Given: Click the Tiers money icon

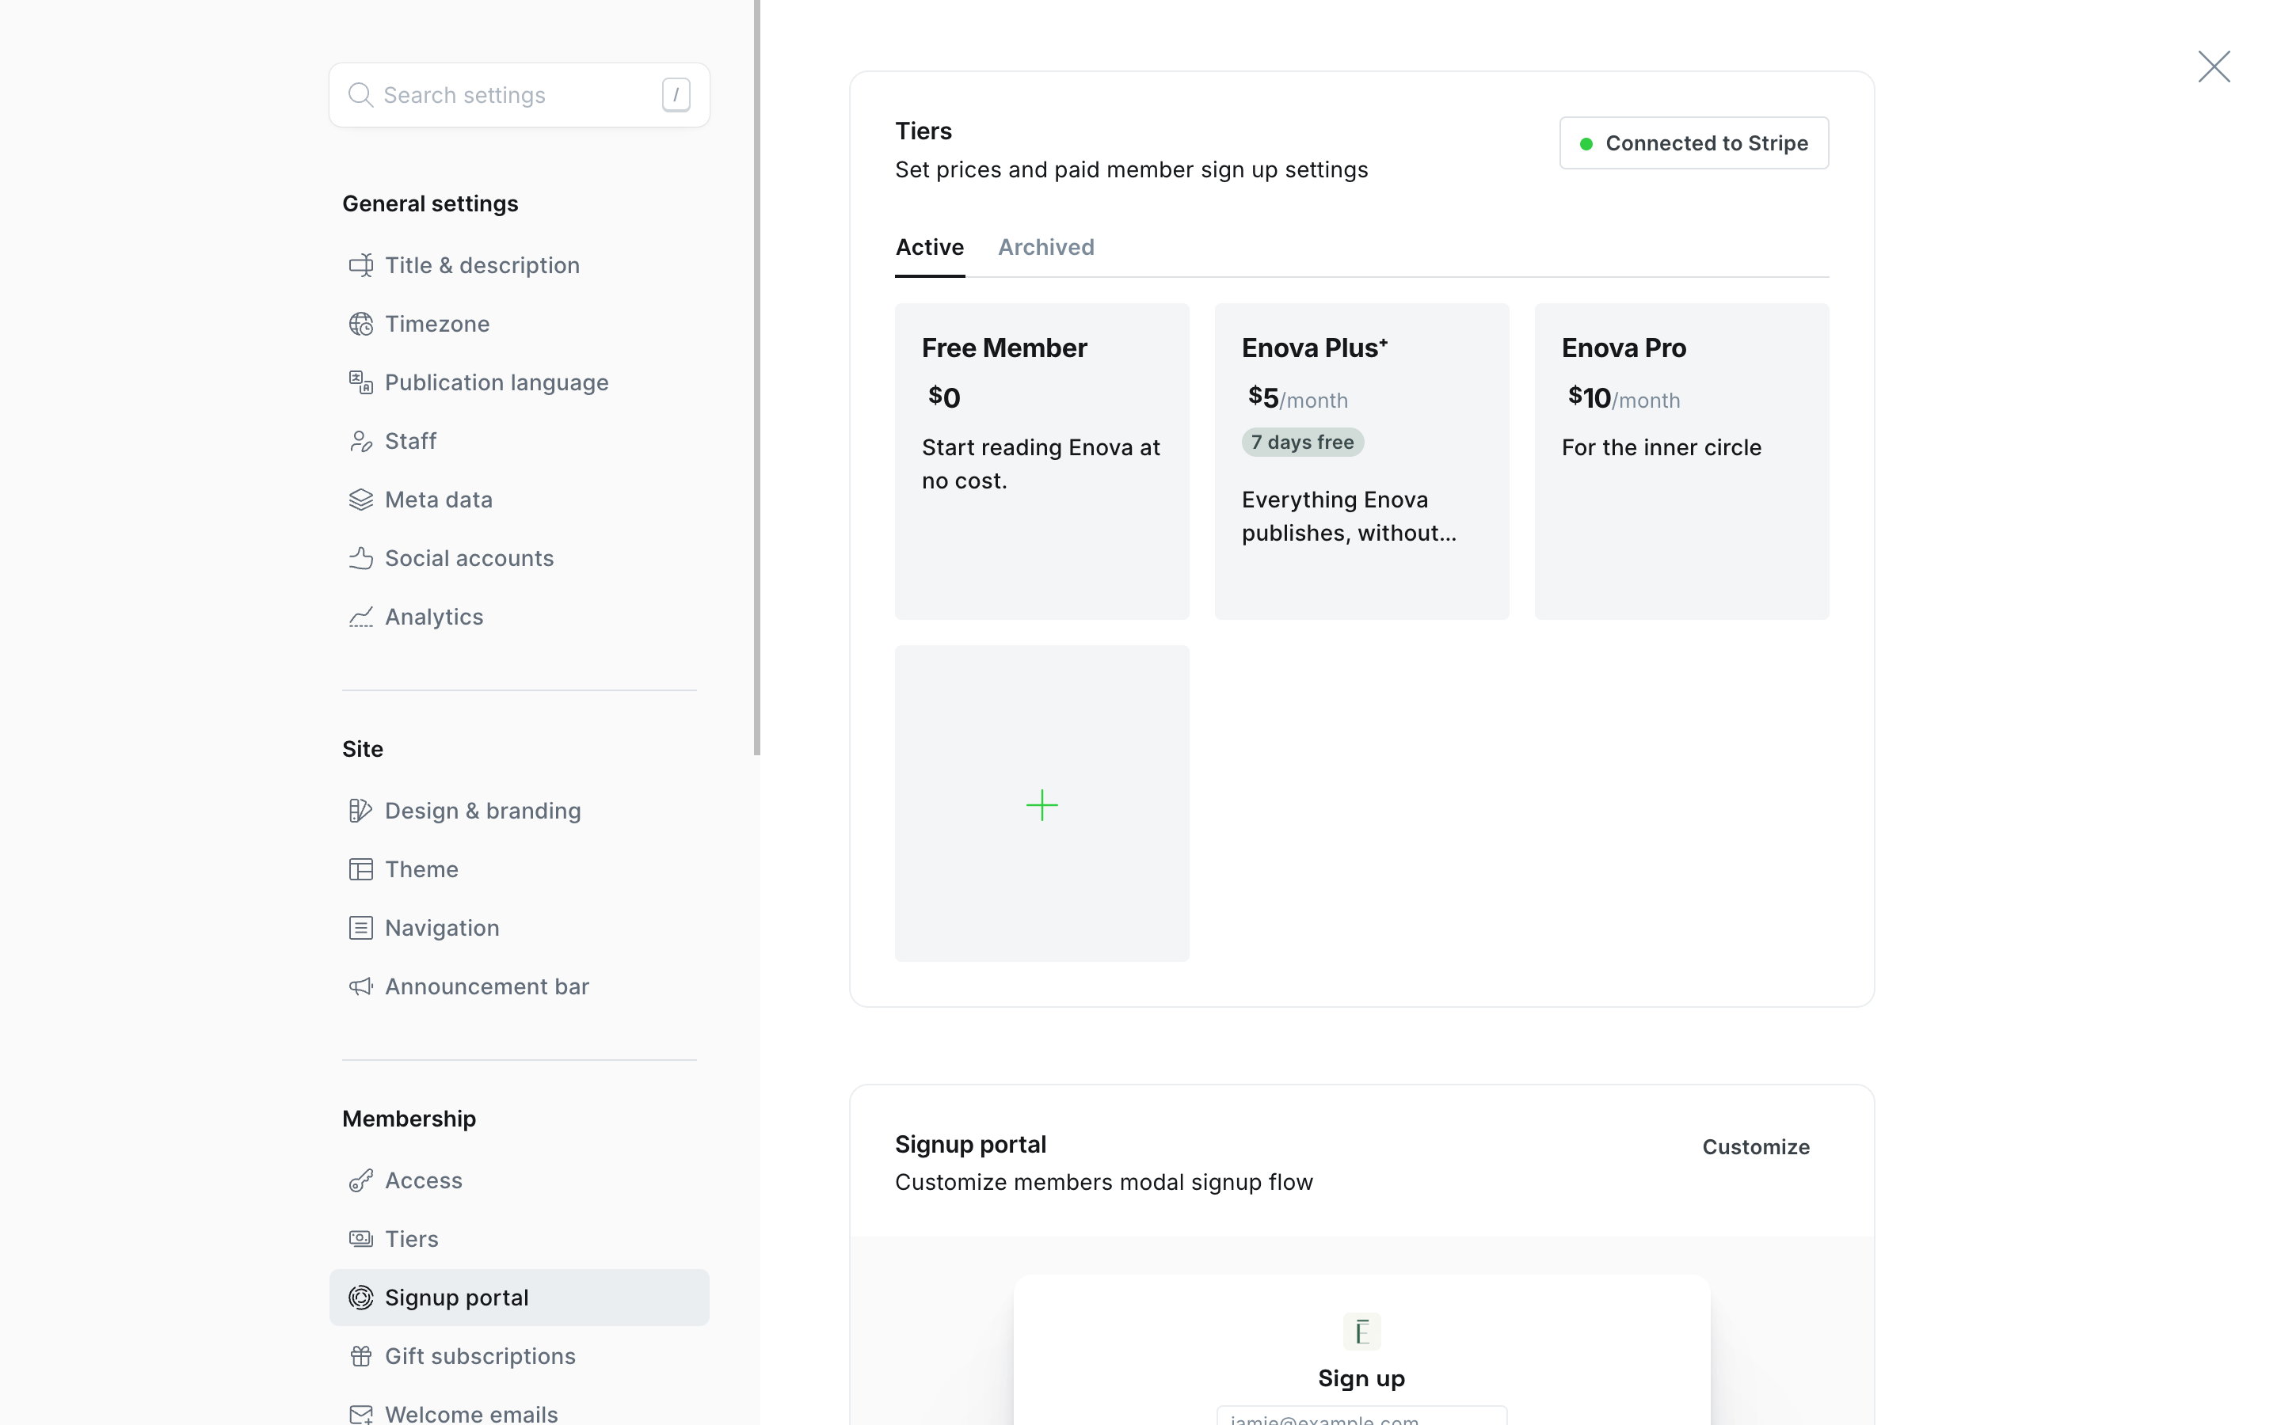Looking at the screenshot, I should (361, 1239).
